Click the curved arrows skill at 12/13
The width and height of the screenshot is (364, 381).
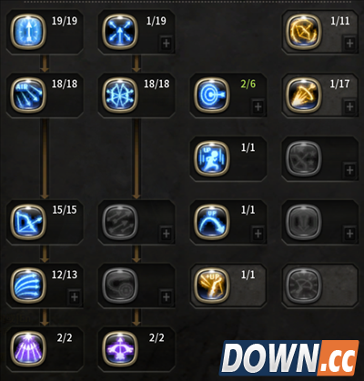[x=28, y=286]
